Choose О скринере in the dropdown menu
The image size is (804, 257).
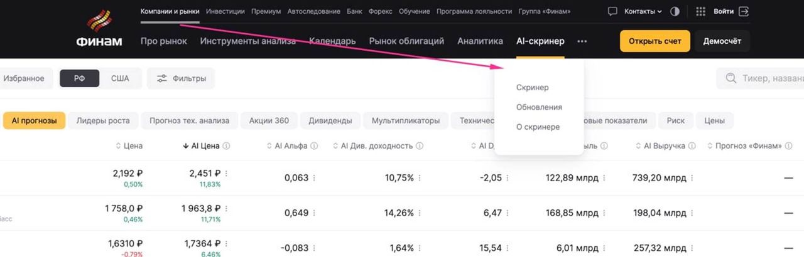(x=538, y=127)
